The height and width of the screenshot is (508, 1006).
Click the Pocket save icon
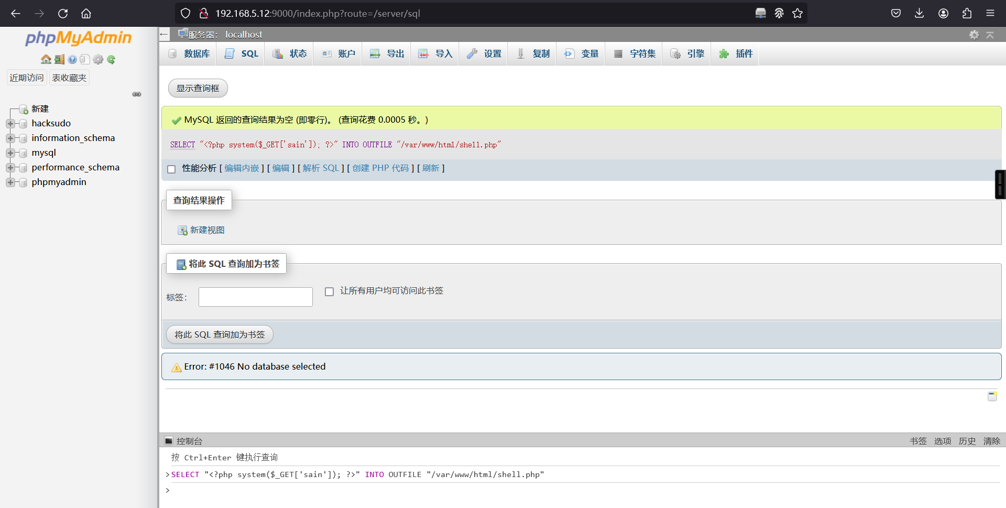point(895,13)
